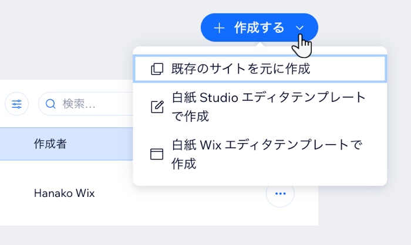Click the window icon for the Wix template
Viewport: 411px width, 245px height.
tap(157, 154)
